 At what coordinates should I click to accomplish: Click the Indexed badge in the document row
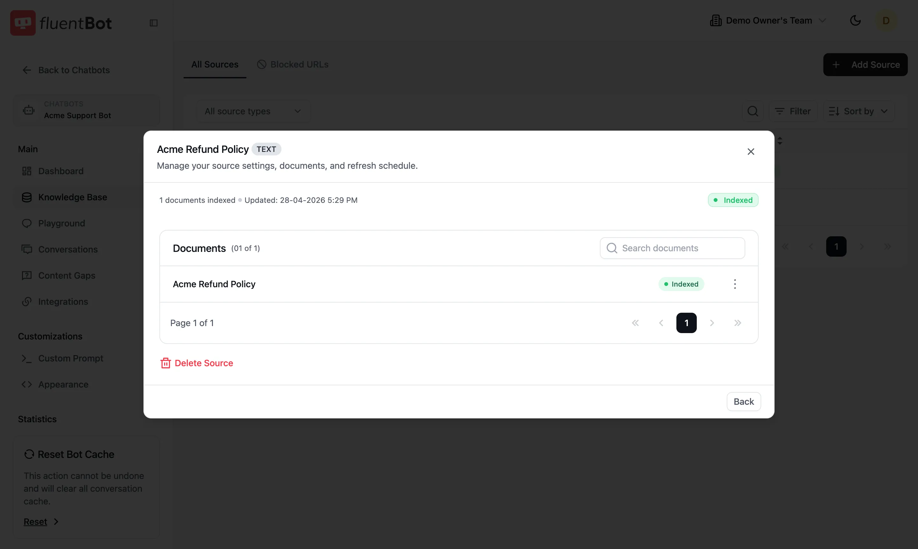pyautogui.click(x=681, y=284)
